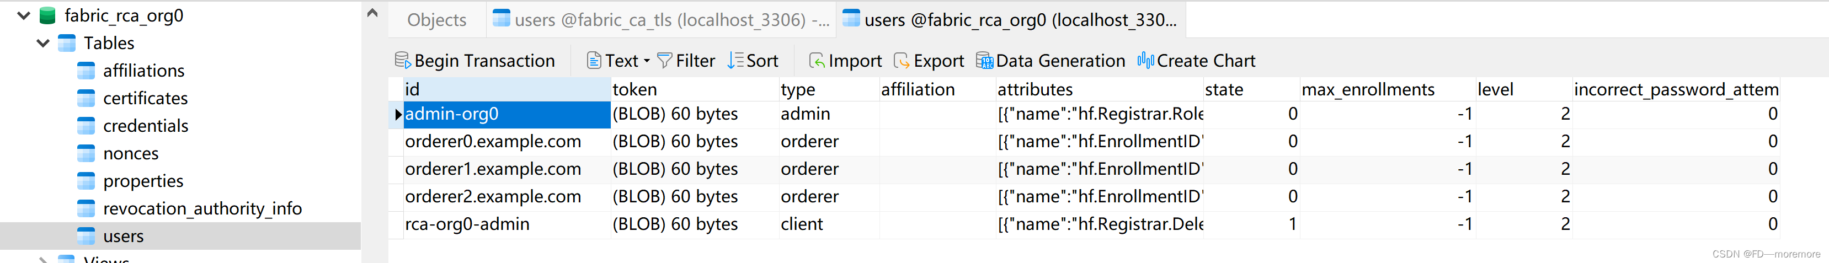This screenshot has height=263, width=1829.
Task: Click the attributes column header
Action: pyautogui.click(x=1099, y=89)
